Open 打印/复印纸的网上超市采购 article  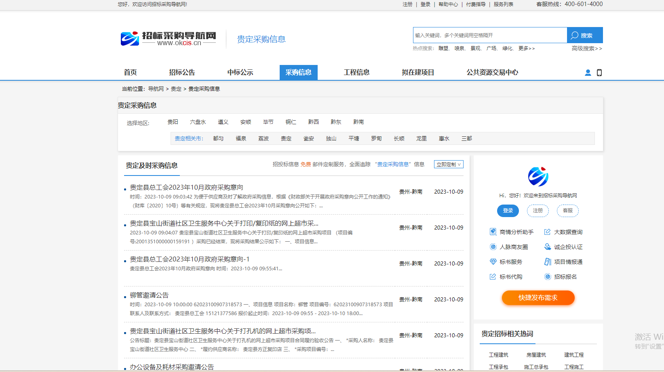[x=224, y=224]
